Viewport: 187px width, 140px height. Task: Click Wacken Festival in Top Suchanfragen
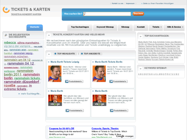click(145, 46)
